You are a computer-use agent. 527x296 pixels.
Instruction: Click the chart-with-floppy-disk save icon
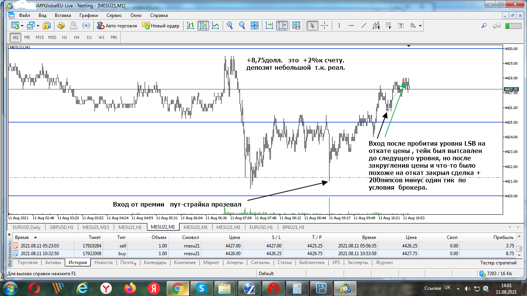296,26
